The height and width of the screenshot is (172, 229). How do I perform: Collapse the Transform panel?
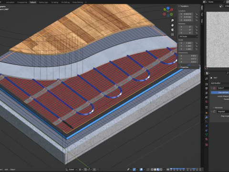(x=179, y=6)
